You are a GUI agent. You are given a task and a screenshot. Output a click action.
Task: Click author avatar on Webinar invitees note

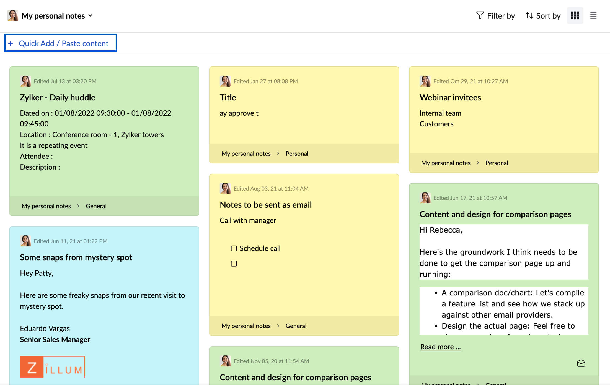pyautogui.click(x=425, y=81)
